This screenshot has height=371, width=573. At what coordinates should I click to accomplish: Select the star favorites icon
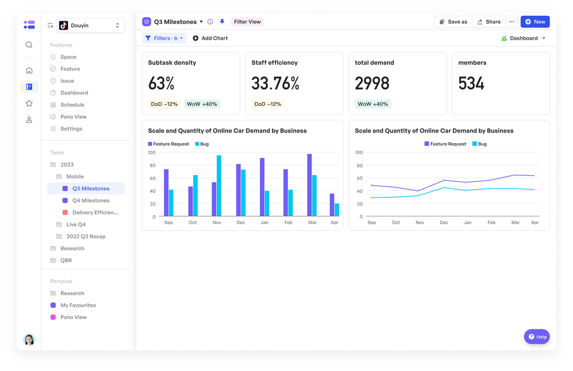click(29, 104)
